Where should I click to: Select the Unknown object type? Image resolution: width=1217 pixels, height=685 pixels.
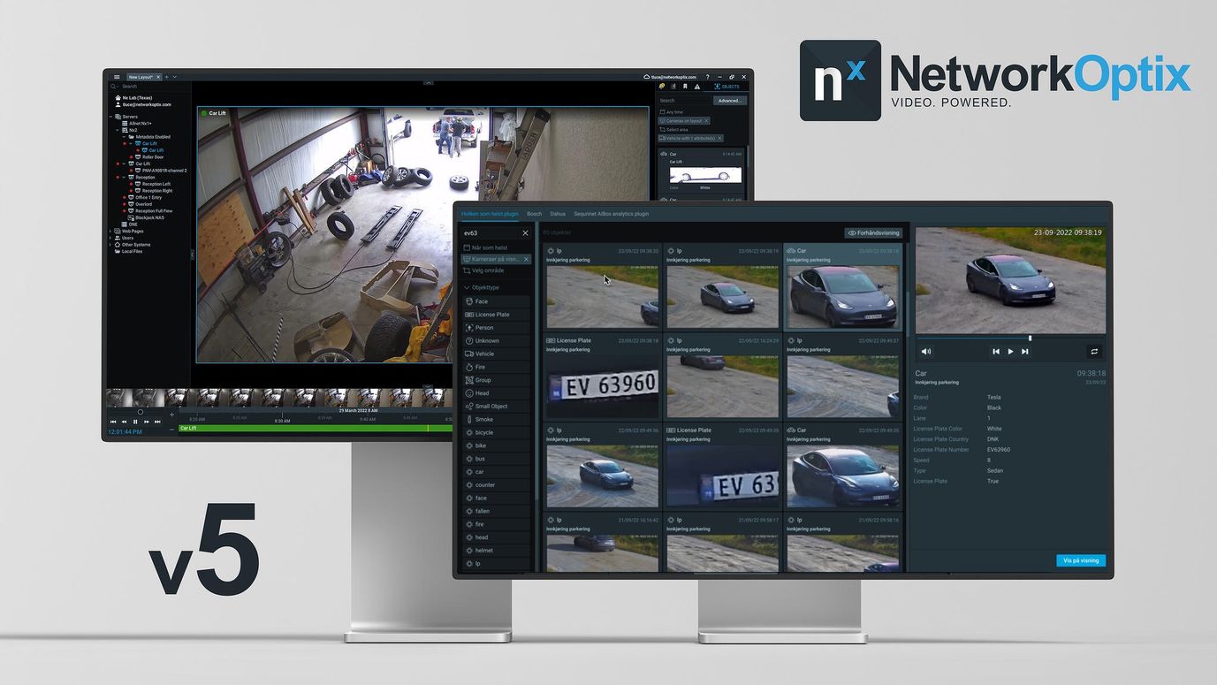pyautogui.click(x=496, y=340)
